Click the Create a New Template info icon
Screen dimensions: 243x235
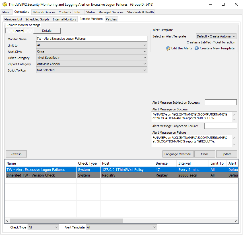197,48
